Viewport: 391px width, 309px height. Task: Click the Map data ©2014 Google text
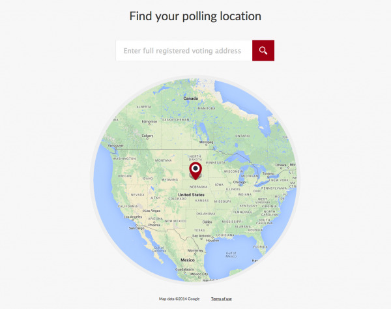179,299
